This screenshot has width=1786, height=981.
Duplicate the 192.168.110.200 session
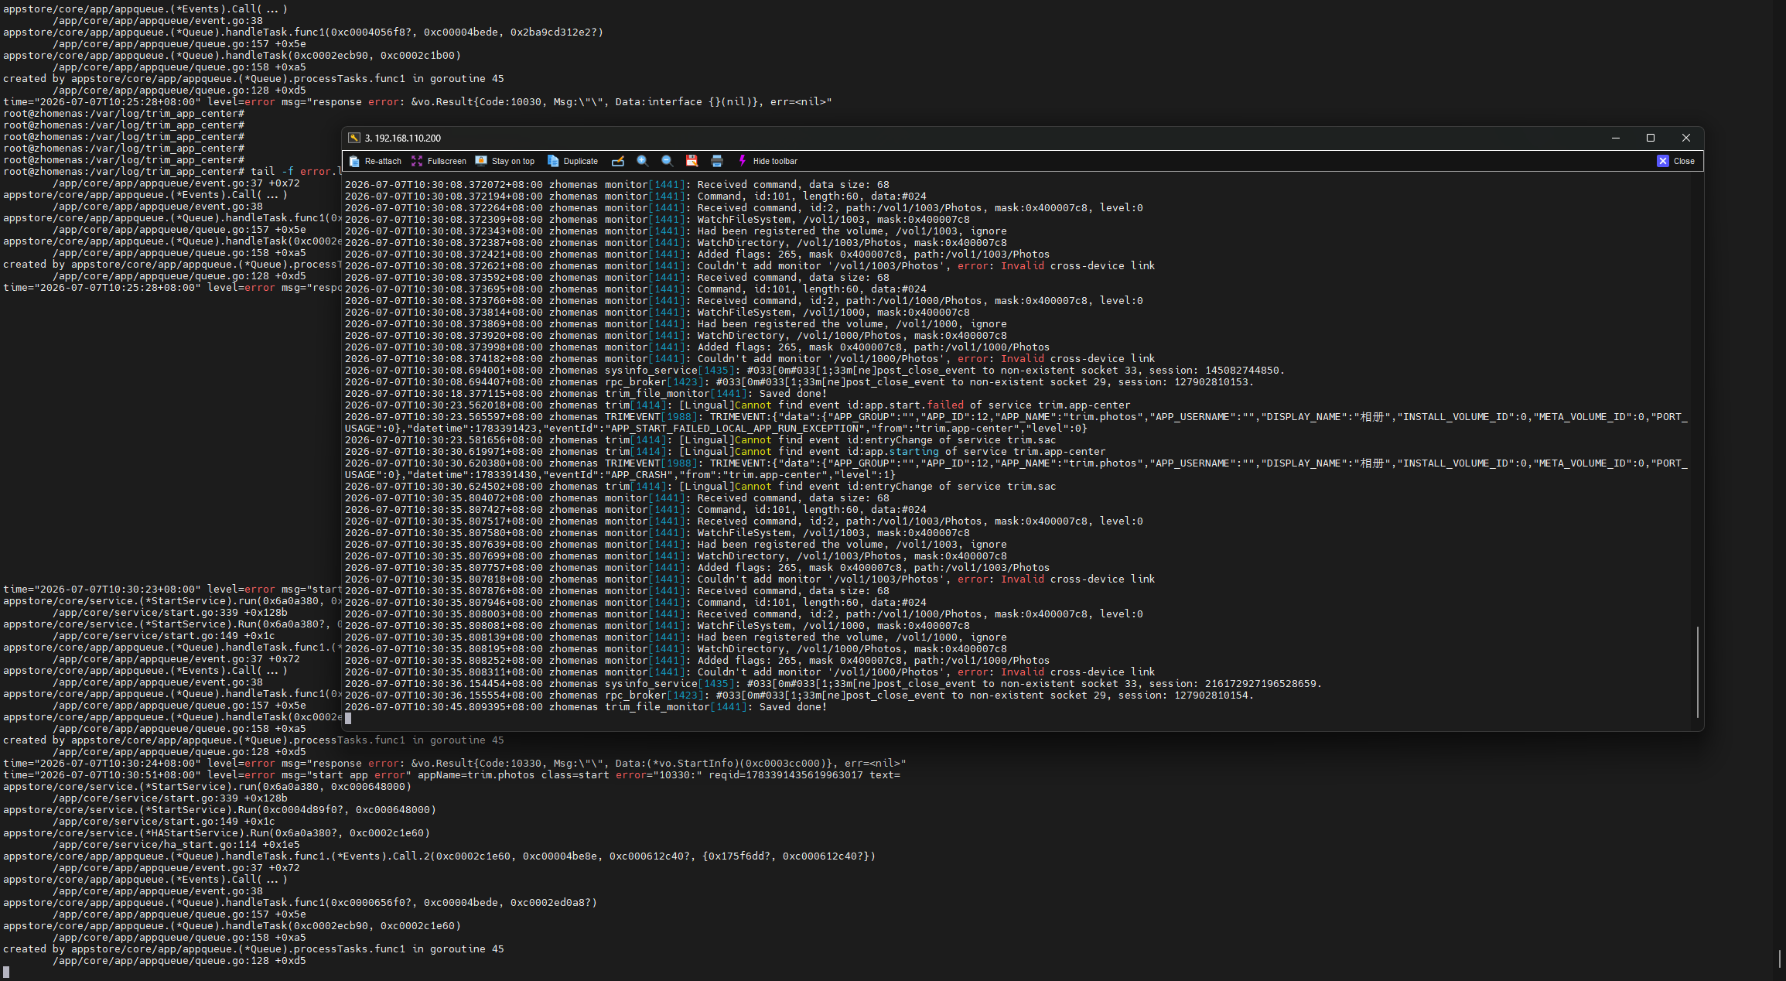click(572, 161)
